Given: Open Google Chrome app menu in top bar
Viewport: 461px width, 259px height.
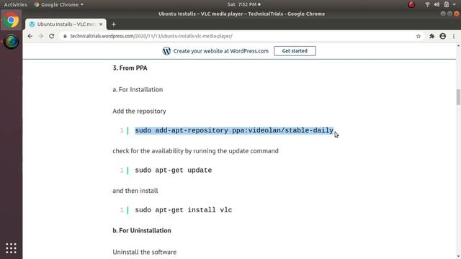Looking at the screenshot, I should (59, 4).
